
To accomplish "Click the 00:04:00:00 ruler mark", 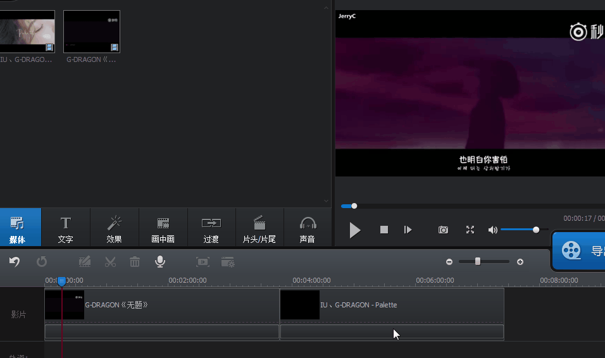I will pos(311,280).
